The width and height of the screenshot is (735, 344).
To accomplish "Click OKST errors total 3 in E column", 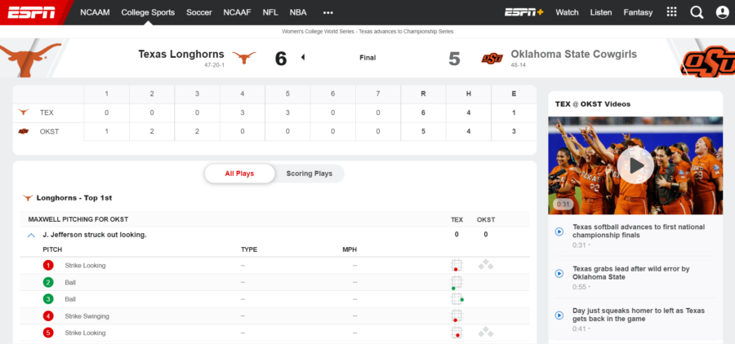I will (x=514, y=131).
